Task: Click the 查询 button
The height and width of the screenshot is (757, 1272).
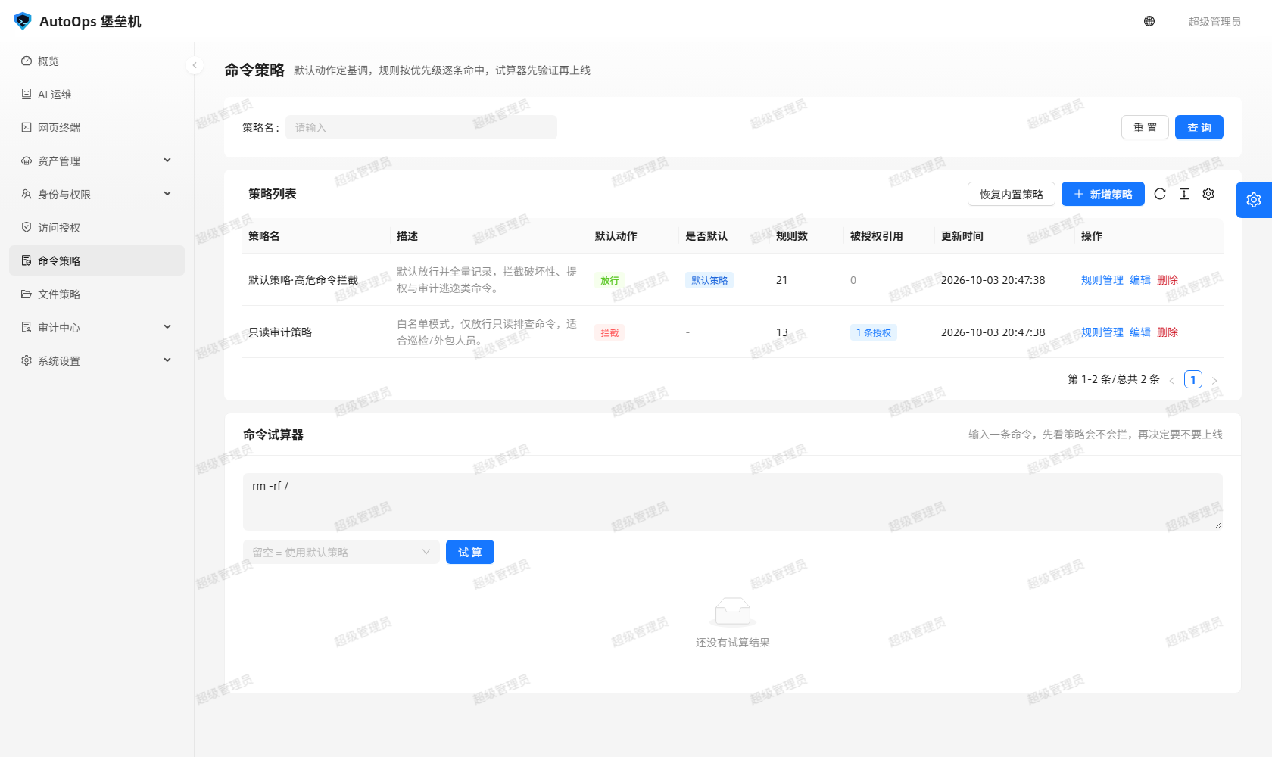Action: pyautogui.click(x=1199, y=127)
